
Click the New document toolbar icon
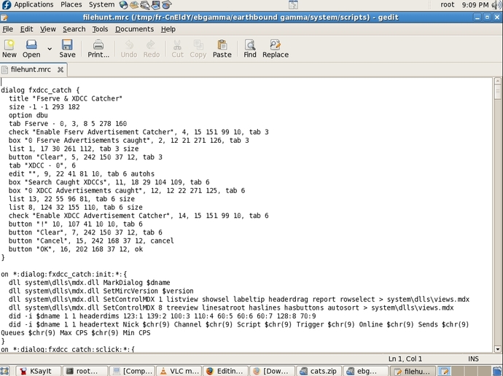pyautogui.click(x=9, y=49)
